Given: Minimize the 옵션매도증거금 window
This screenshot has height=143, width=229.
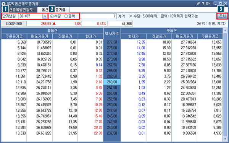Looking at the screenshot, I should pyautogui.click(x=215, y=3).
